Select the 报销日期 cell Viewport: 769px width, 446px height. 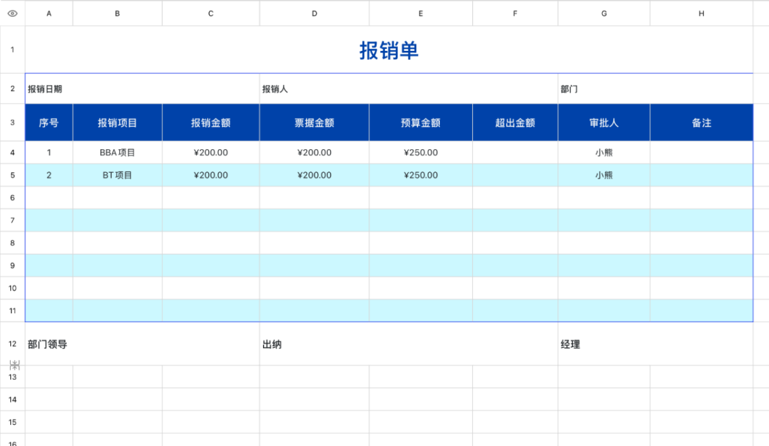click(44, 89)
